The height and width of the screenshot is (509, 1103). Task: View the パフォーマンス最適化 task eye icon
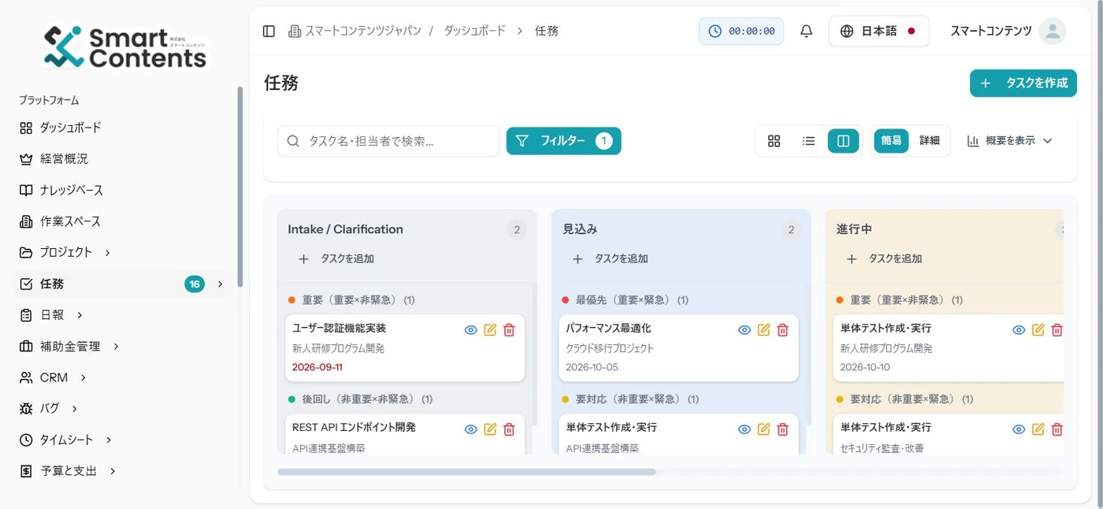coord(745,330)
